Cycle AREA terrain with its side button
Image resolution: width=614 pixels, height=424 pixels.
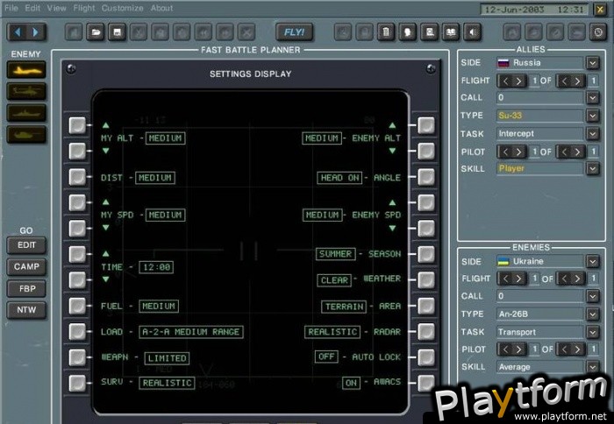(x=426, y=306)
